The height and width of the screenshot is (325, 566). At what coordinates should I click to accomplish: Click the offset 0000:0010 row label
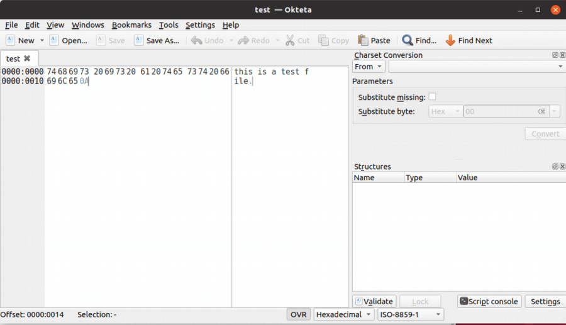23,81
